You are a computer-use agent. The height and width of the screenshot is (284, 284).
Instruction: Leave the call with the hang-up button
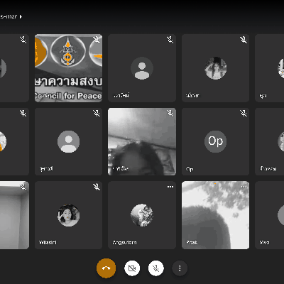pyautogui.click(x=106, y=268)
